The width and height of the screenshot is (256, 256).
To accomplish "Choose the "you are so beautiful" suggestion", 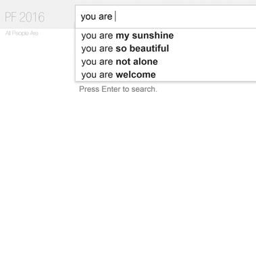I will 165,49.
